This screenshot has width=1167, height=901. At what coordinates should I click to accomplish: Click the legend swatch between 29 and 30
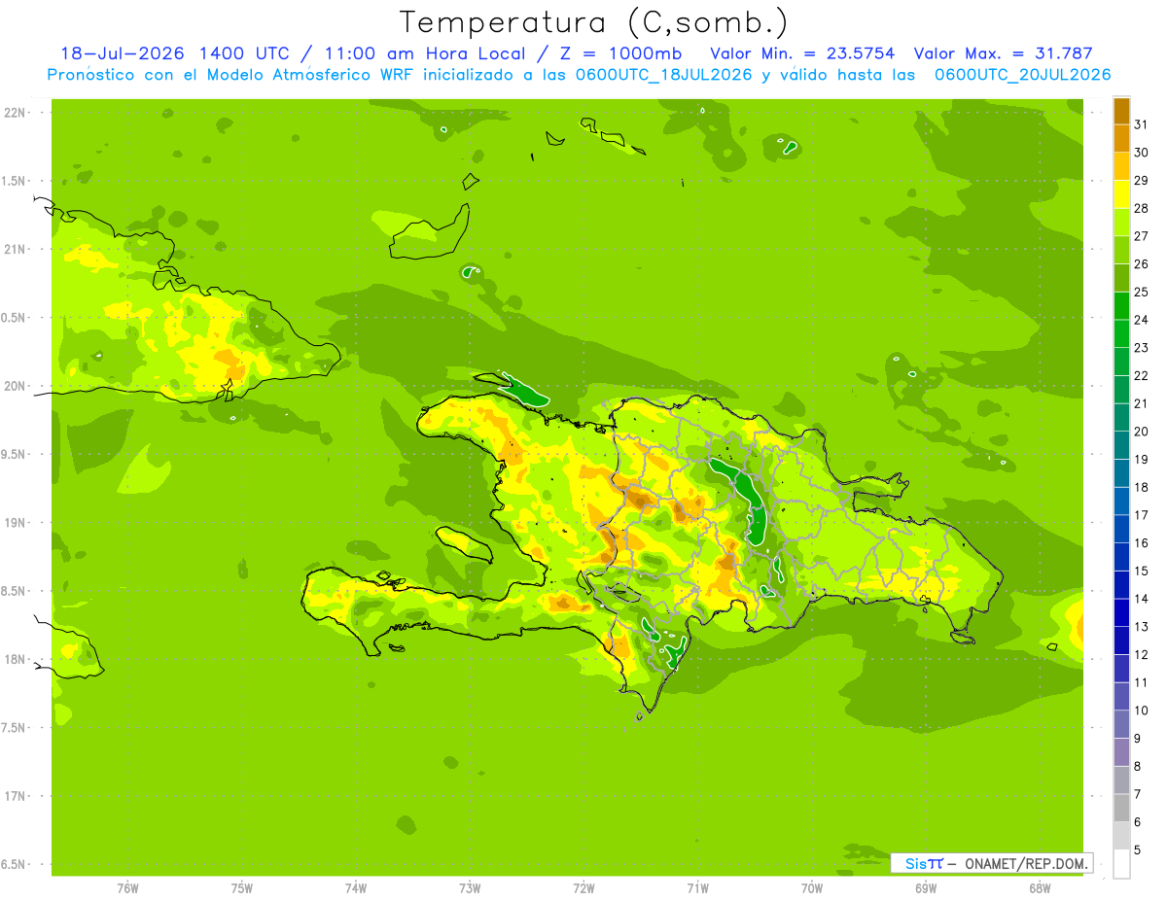1121,166
